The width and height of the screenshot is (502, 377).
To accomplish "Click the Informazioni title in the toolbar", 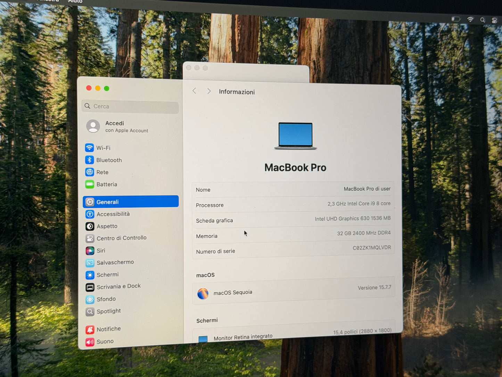I will coord(237,92).
